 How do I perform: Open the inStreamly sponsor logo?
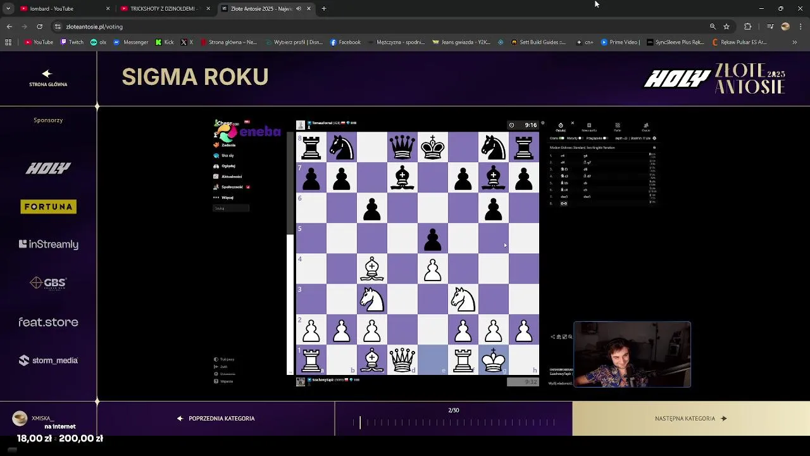48,244
